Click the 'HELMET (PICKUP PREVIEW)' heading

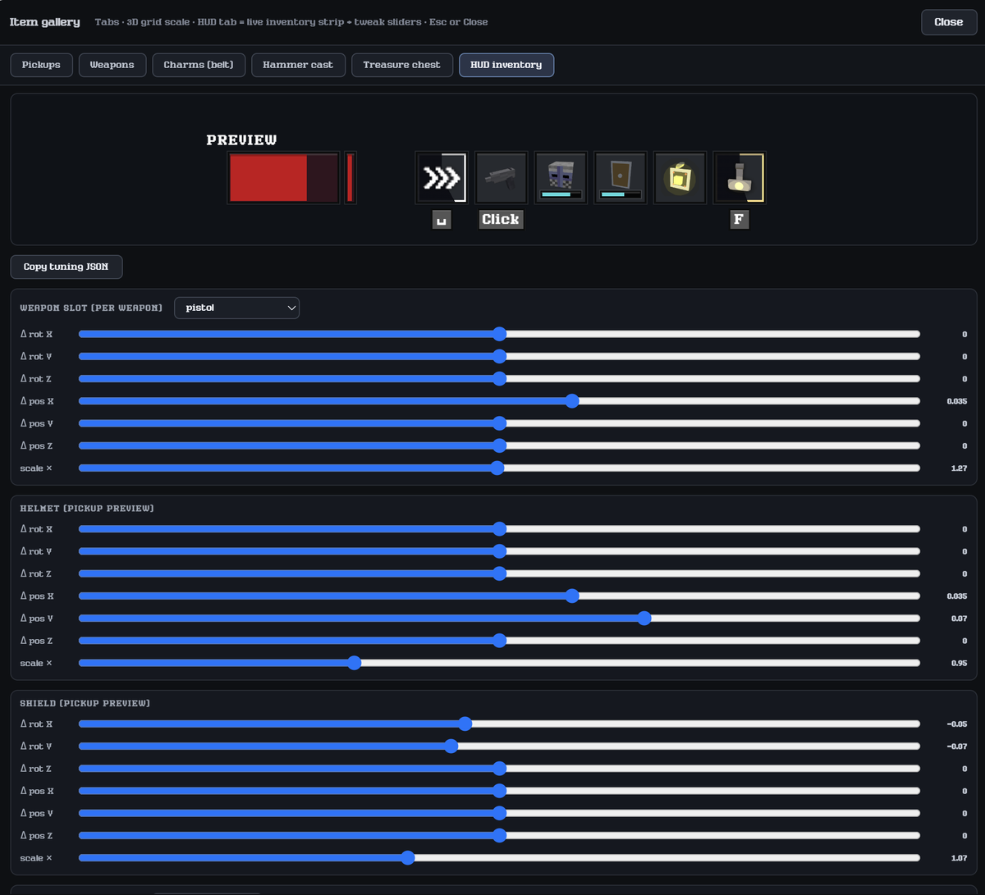point(87,509)
